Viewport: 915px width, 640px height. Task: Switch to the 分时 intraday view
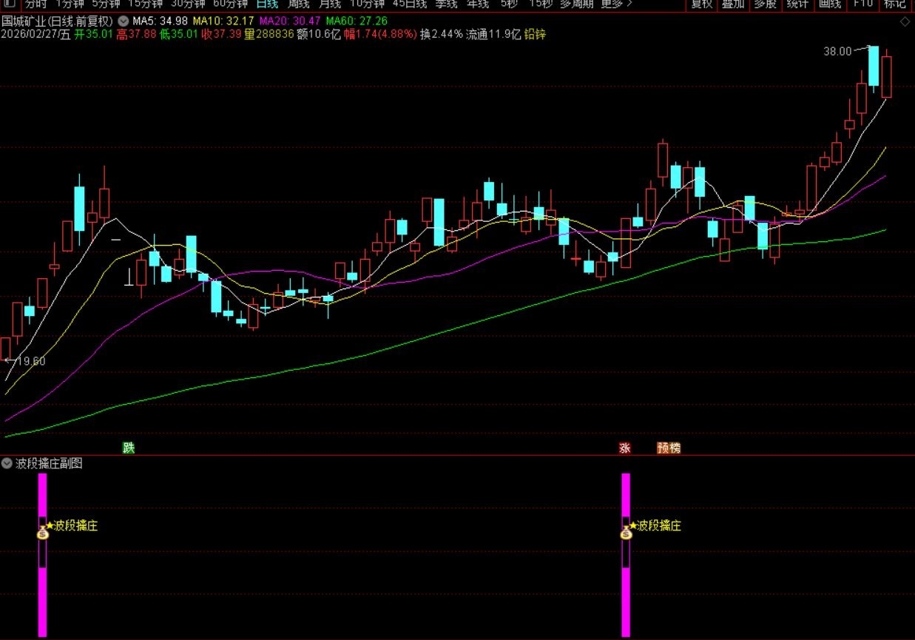[x=35, y=4]
